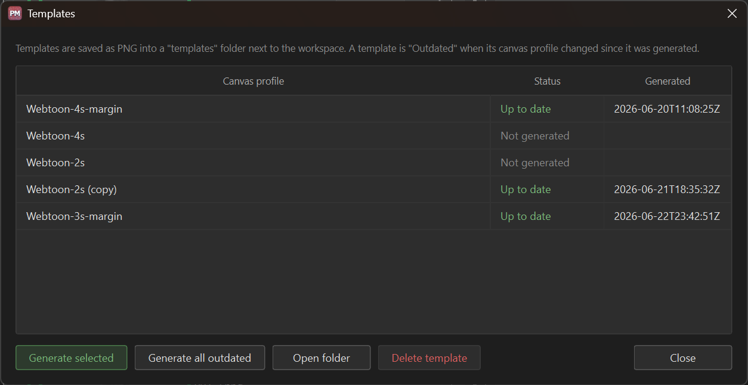Click Up to date status of Webtoon-4s-margin

click(x=526, y=109)
